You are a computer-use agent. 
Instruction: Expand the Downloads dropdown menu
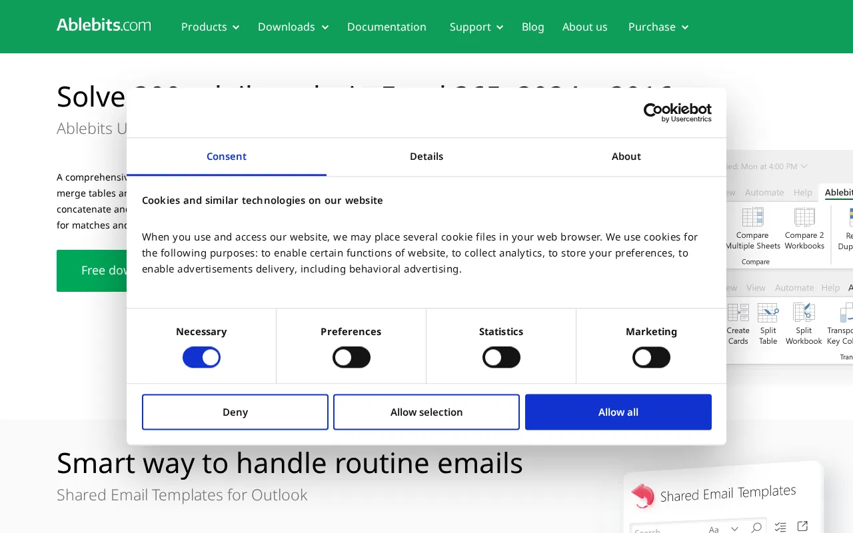[x=293, y=27]
